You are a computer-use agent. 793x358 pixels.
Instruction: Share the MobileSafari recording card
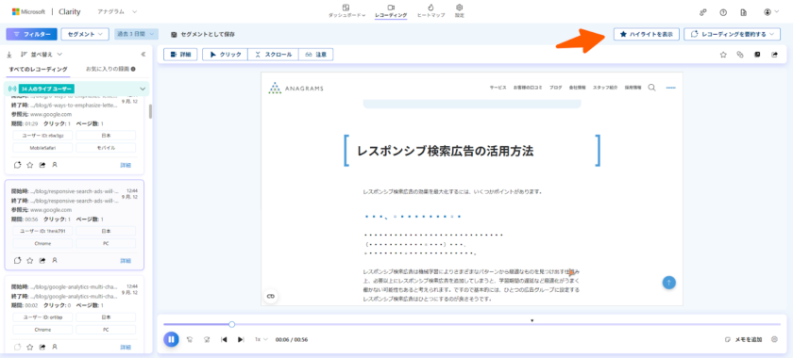(x=42, y=165)
